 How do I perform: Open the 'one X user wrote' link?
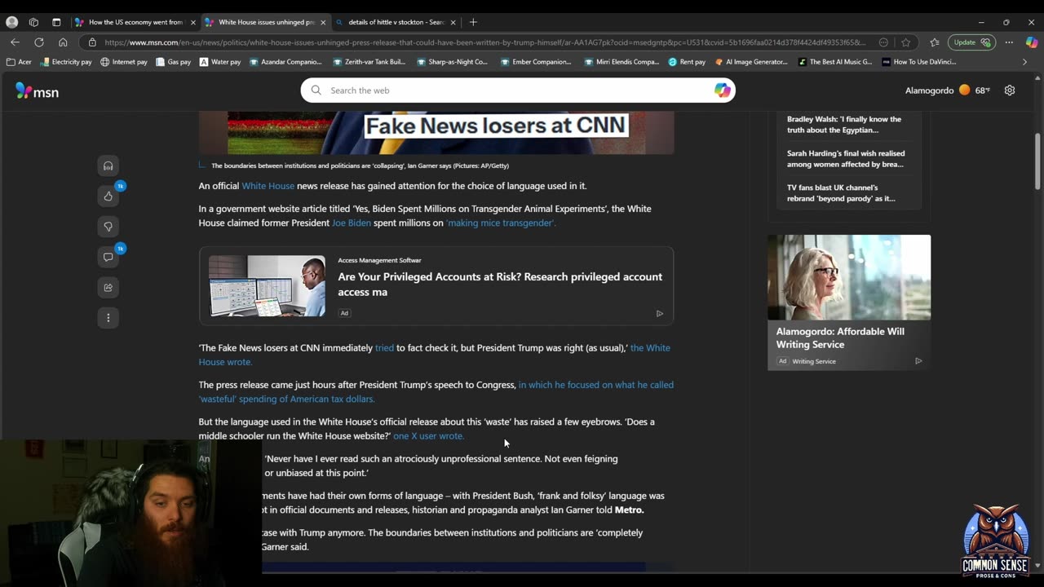pos(428,435)
